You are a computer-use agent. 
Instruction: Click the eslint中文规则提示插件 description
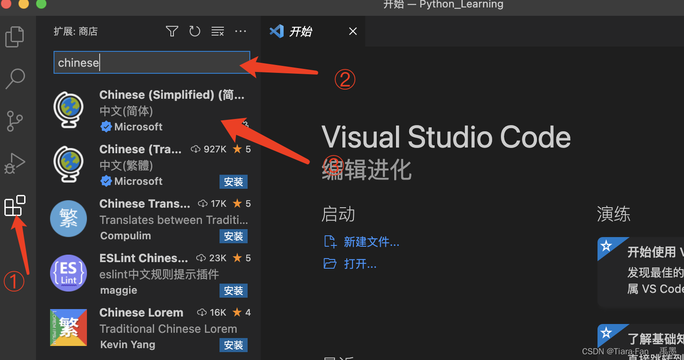(x=159, y=274)
